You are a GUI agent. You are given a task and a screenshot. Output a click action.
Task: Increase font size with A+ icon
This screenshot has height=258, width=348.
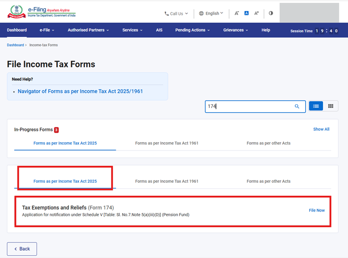[x=256, y=13]
